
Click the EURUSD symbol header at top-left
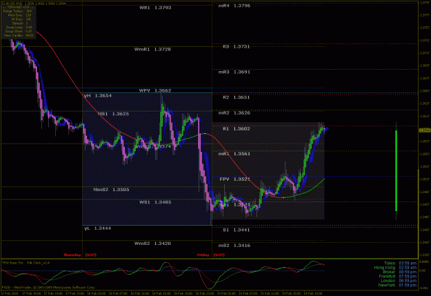coord(34,3)
